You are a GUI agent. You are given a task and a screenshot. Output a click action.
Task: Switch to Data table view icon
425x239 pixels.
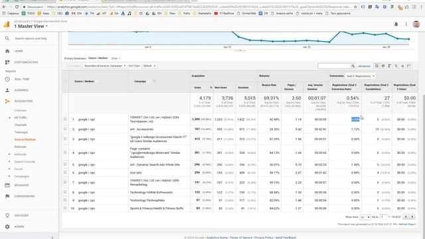[377, 66]
